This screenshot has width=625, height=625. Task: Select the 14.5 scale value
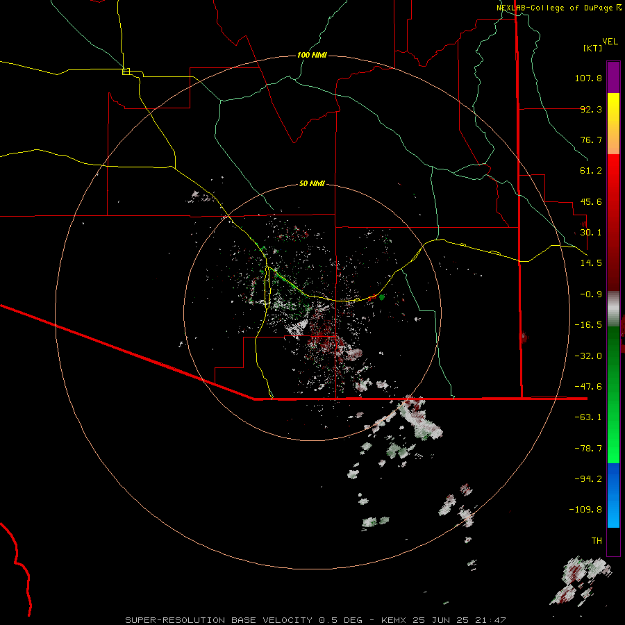coord(591,263)
